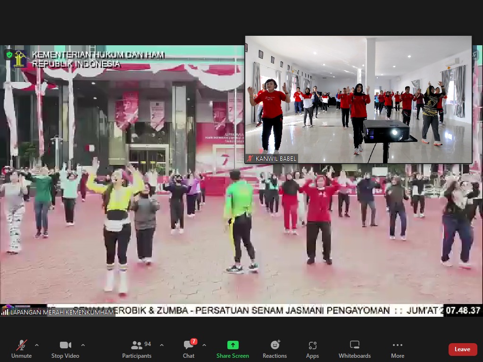Open Whiteboards
Image resolution: width=483 pixels, height=362 pixels.
355,349
